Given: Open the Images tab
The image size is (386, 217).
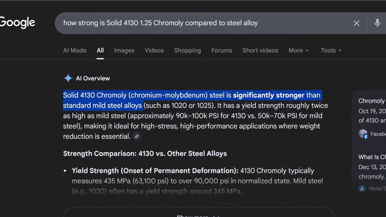Looking at the screenshot, I should [124, 50].
